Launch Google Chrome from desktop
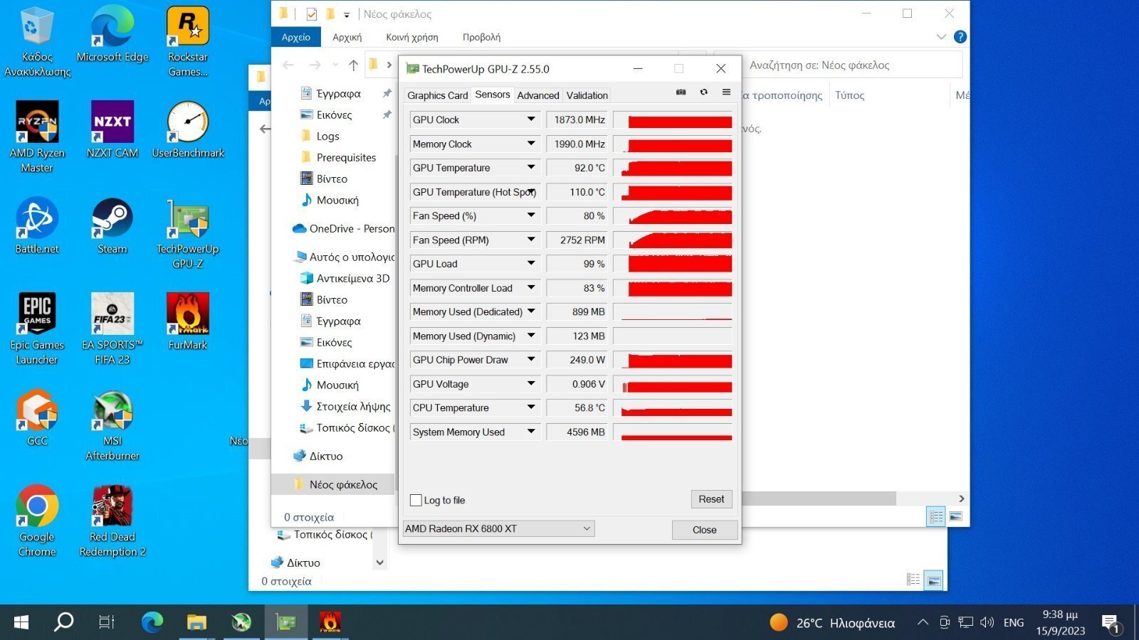The width and height of the screenshot is (1139, 640). pos(37,521)
